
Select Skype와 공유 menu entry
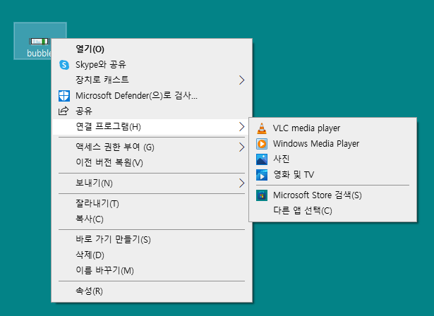pyautogui.click(x=152, y=65)
